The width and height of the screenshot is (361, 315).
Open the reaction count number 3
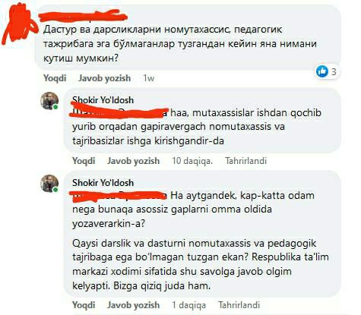pyautogui.click(x=334, y=72)
